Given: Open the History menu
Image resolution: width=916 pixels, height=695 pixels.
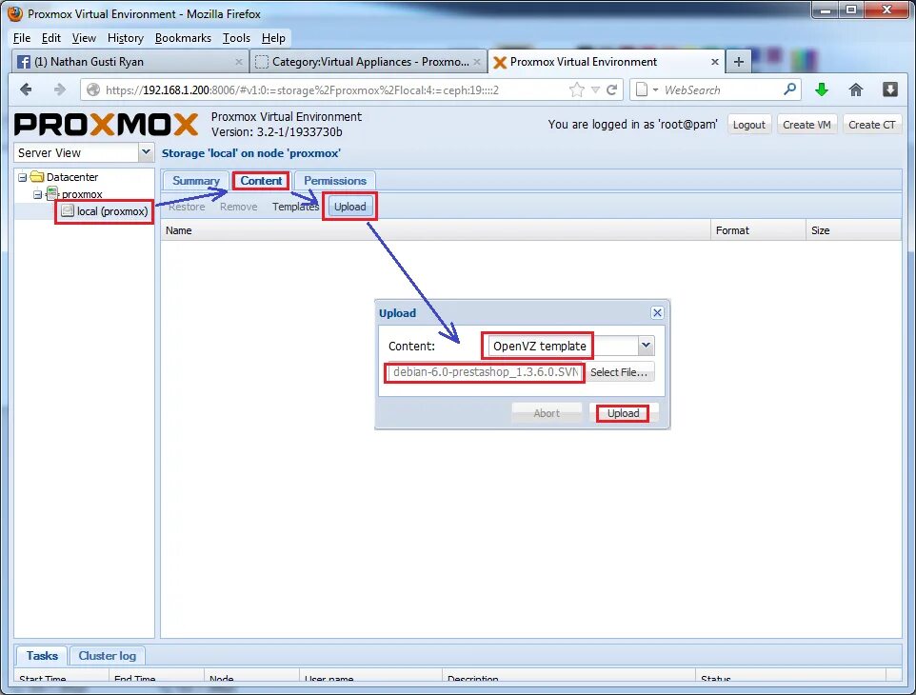Looking at the screenshot, I should 125,38.
